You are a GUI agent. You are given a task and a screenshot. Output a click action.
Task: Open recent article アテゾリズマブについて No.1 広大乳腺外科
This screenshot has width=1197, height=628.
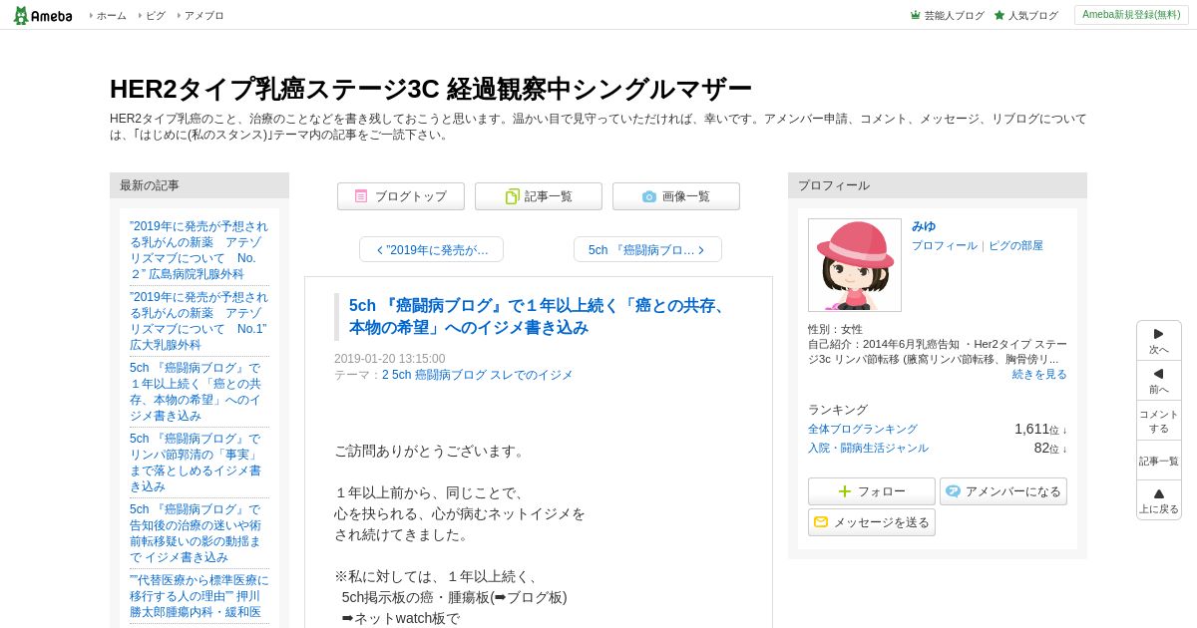click(x=199, y=321)
